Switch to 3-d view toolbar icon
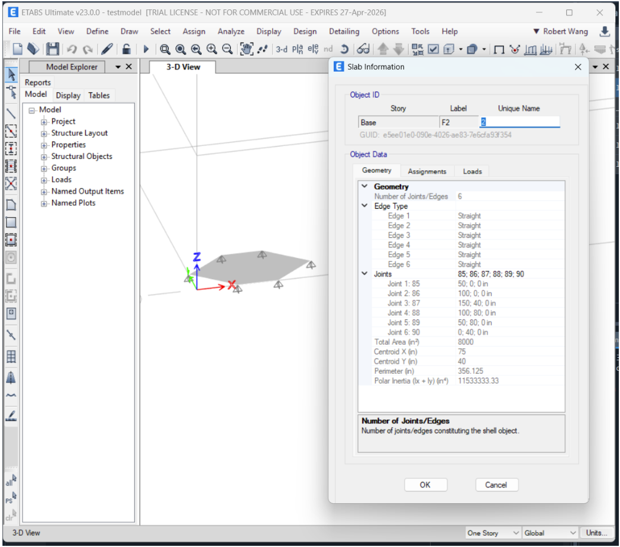The width and height of the screenshot is (620, 547). tap(282, 50)
